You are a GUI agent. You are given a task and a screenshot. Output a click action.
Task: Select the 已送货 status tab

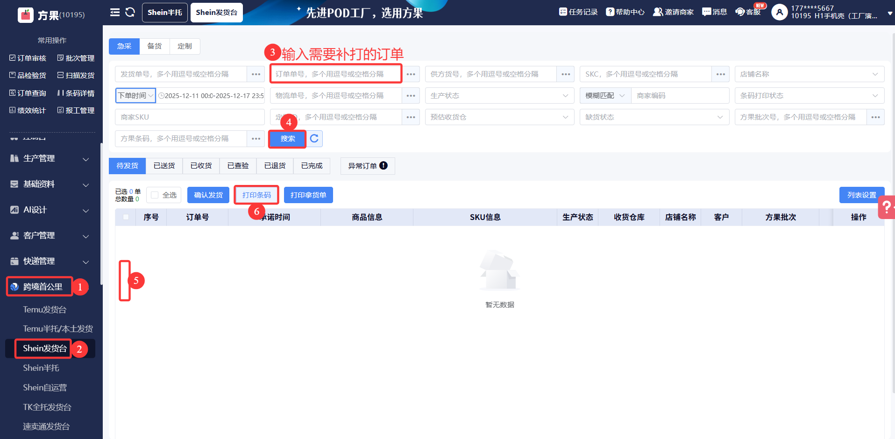pyautogui.click(x=164, y=166)
